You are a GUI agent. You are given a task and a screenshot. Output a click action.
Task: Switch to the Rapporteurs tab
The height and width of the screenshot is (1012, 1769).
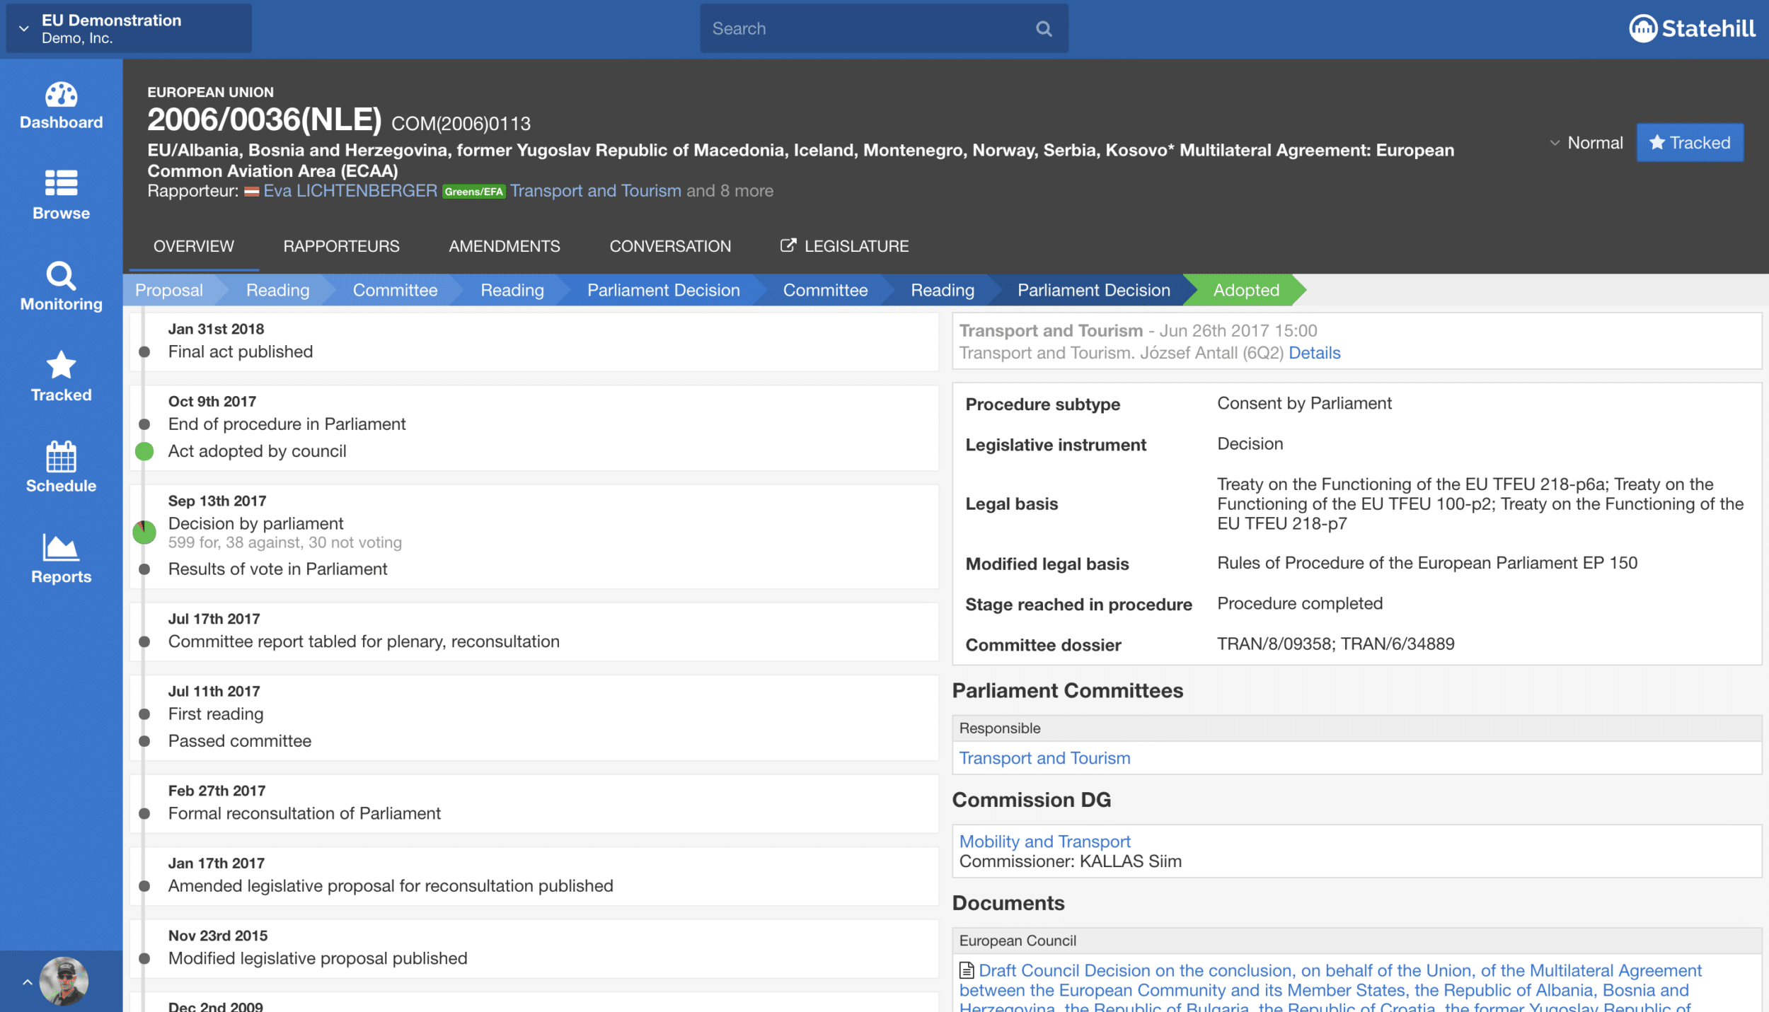pos(341,246)
